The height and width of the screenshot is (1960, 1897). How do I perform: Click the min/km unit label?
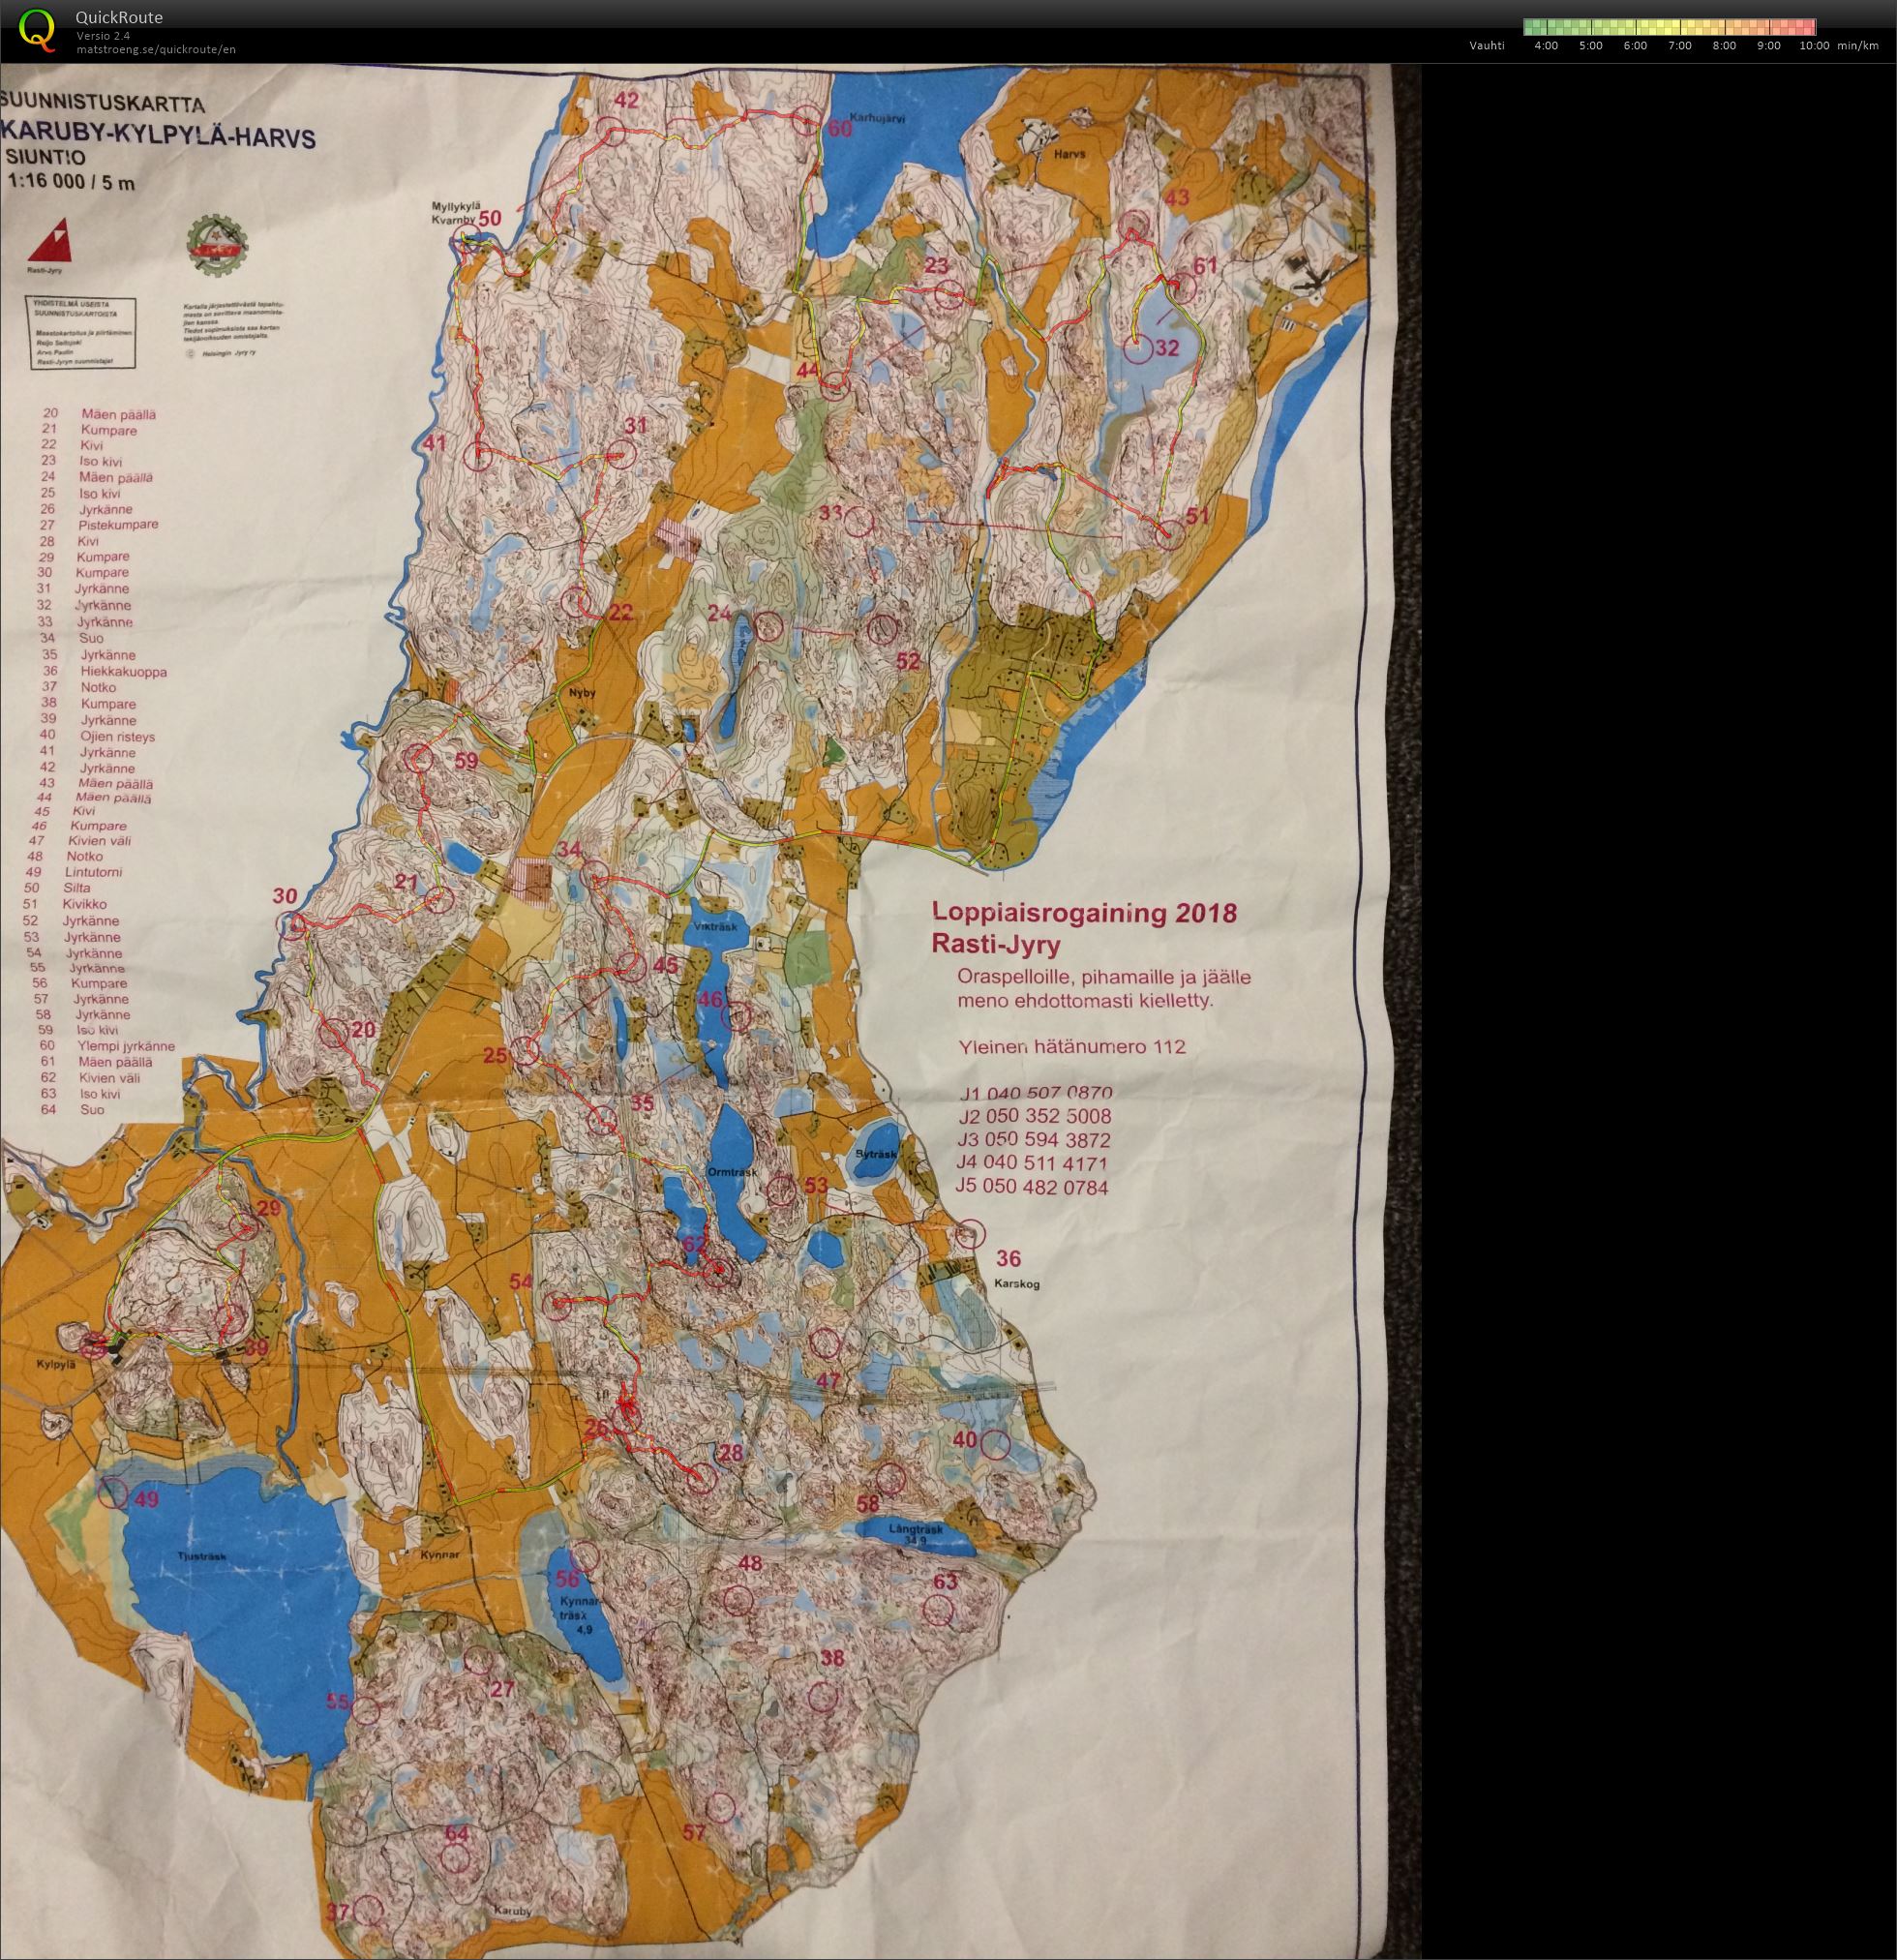click(1857, 45)
